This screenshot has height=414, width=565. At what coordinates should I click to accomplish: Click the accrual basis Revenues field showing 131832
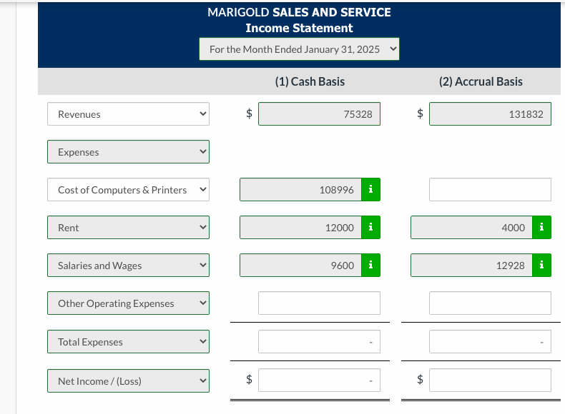click(x=490, y=114)
